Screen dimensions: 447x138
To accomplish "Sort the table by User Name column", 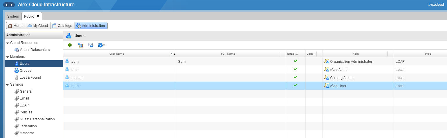I will 117,54.
